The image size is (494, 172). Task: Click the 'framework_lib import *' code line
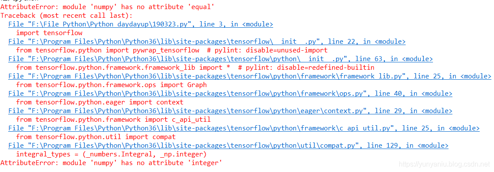point(195,68)
